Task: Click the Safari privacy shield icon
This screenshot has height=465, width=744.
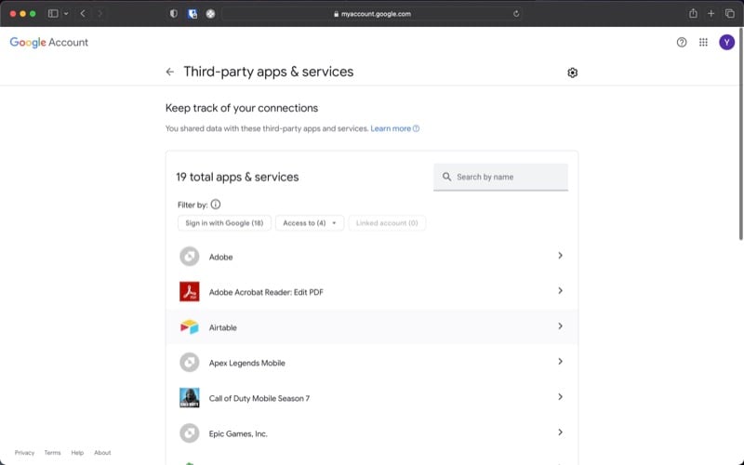Action: click(x=174, y=14)
